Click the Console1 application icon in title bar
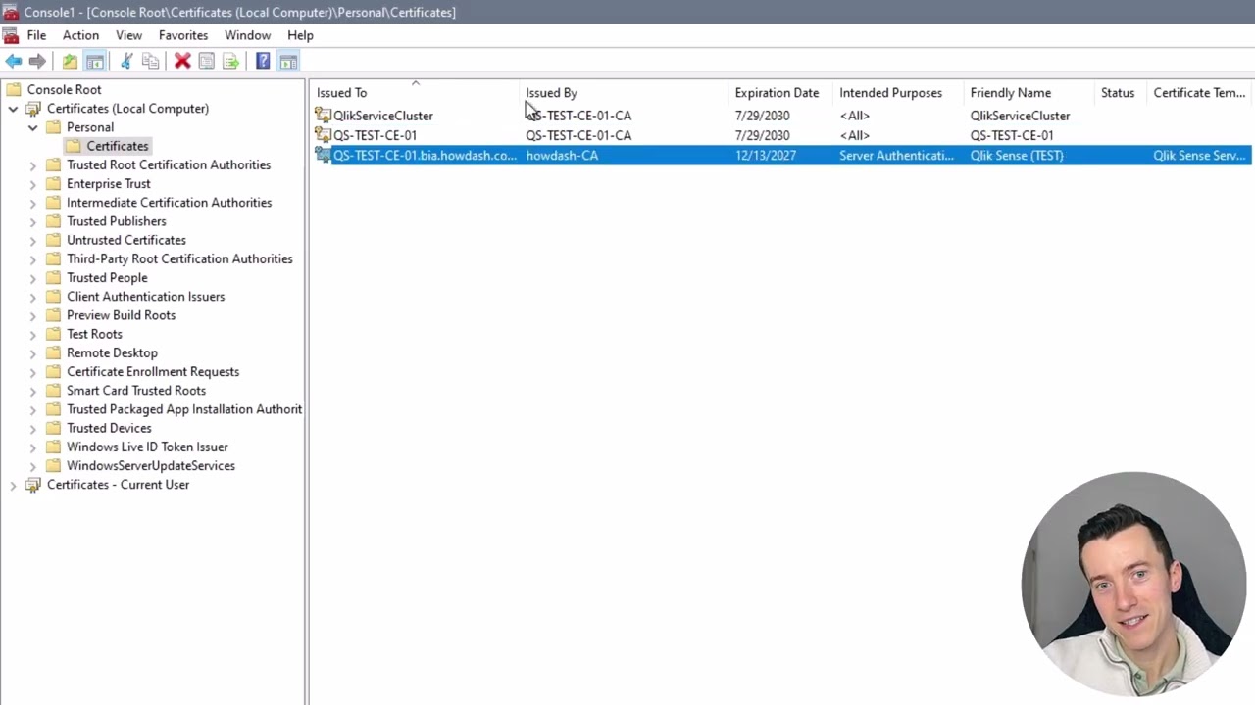 [x=11, y=12]
